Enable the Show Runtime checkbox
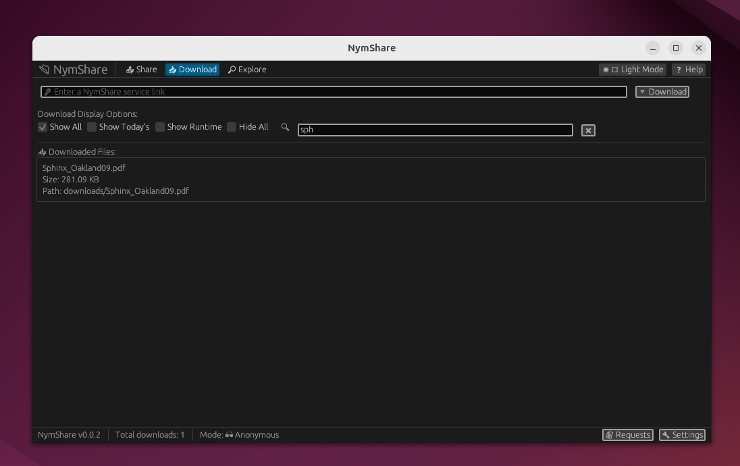Image resolution: width=740 pixels, height=466 pixels. (160, 127)
